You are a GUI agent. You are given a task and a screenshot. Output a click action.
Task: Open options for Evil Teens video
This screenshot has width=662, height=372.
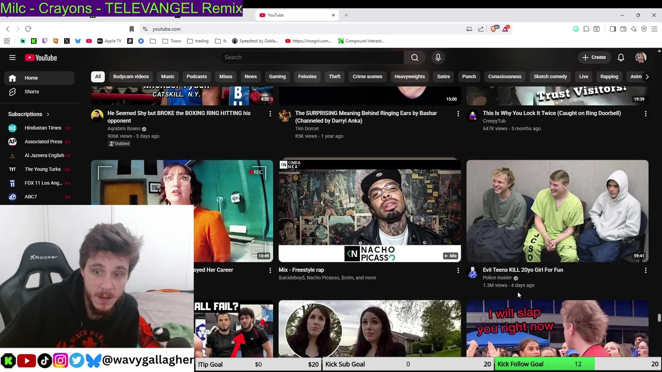click(645, 270)
